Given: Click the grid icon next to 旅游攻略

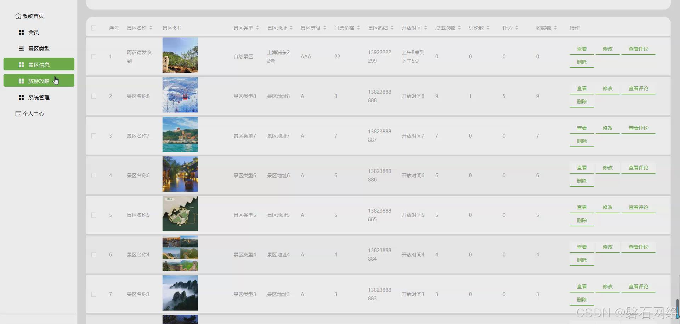Looking at the screenshot, I should pos(21,81).
